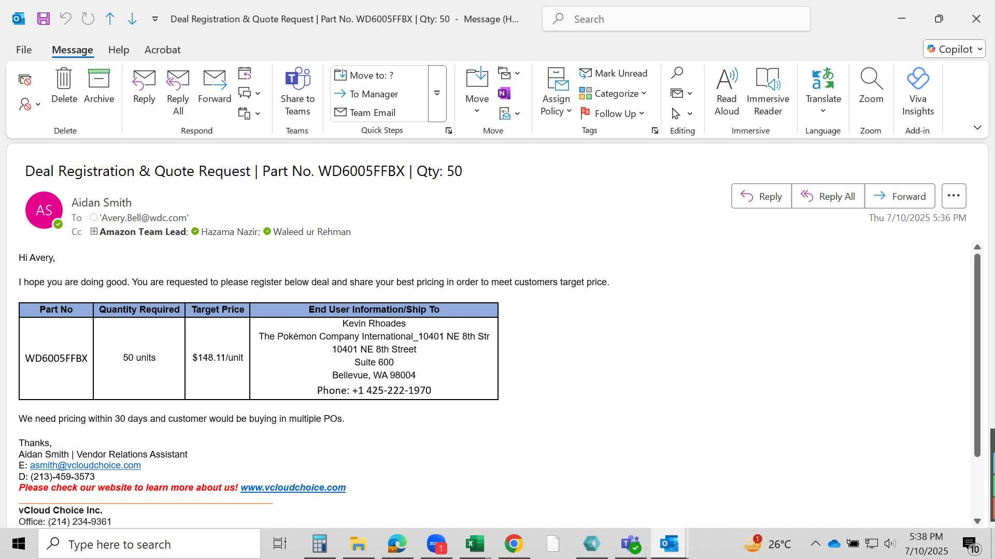Click the Save icon in quick access toolbar
The height and width of the screenshot is (559, 995).
(x=44, y=19)
